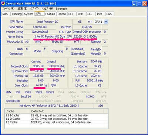This screenshot has width=148, height=135.
Task: Click the QDR field
Action: pos(54,85)
